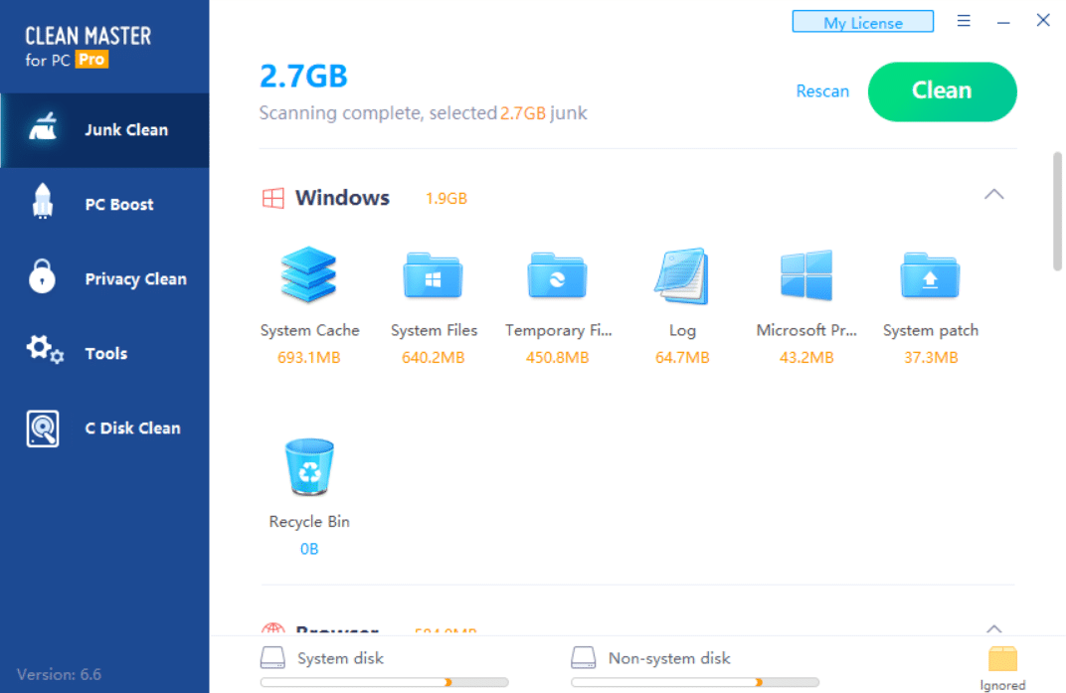Minimize the Clean Master window
Viewport: 1066px width, 693px height.
click(1003, 22)
